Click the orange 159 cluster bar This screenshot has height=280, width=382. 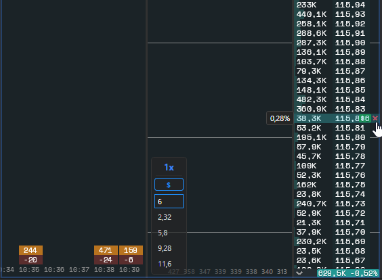coord(131,250)
